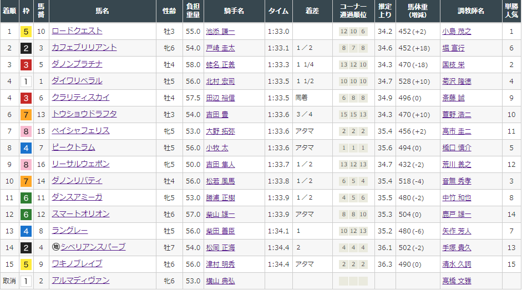Click the 馬名 column header
The height and width of the screenshot is (290, 522).
click(x=103, y=11)
